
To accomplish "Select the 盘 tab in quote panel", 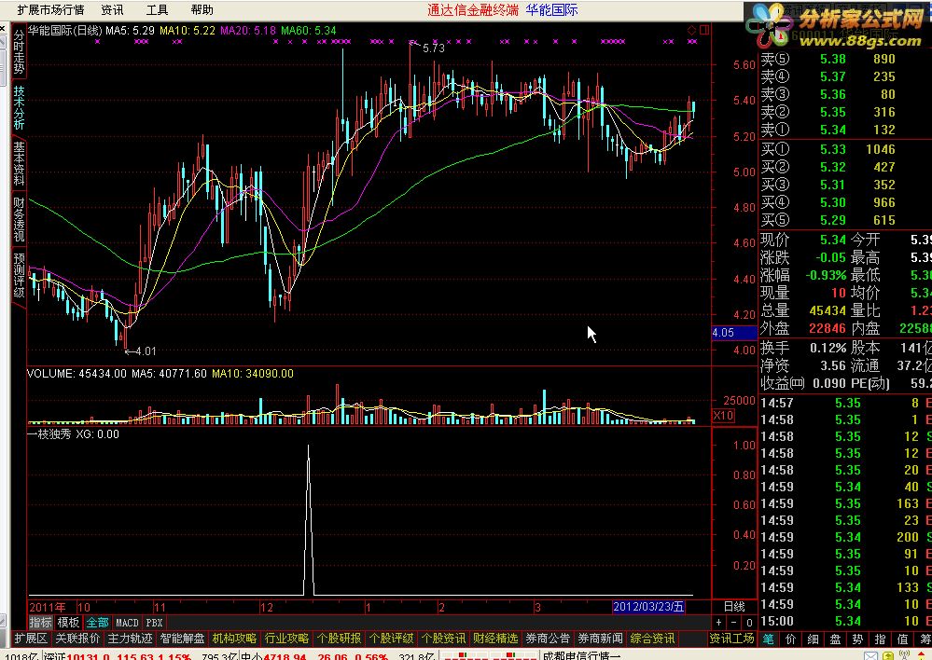I will [836, 639].
